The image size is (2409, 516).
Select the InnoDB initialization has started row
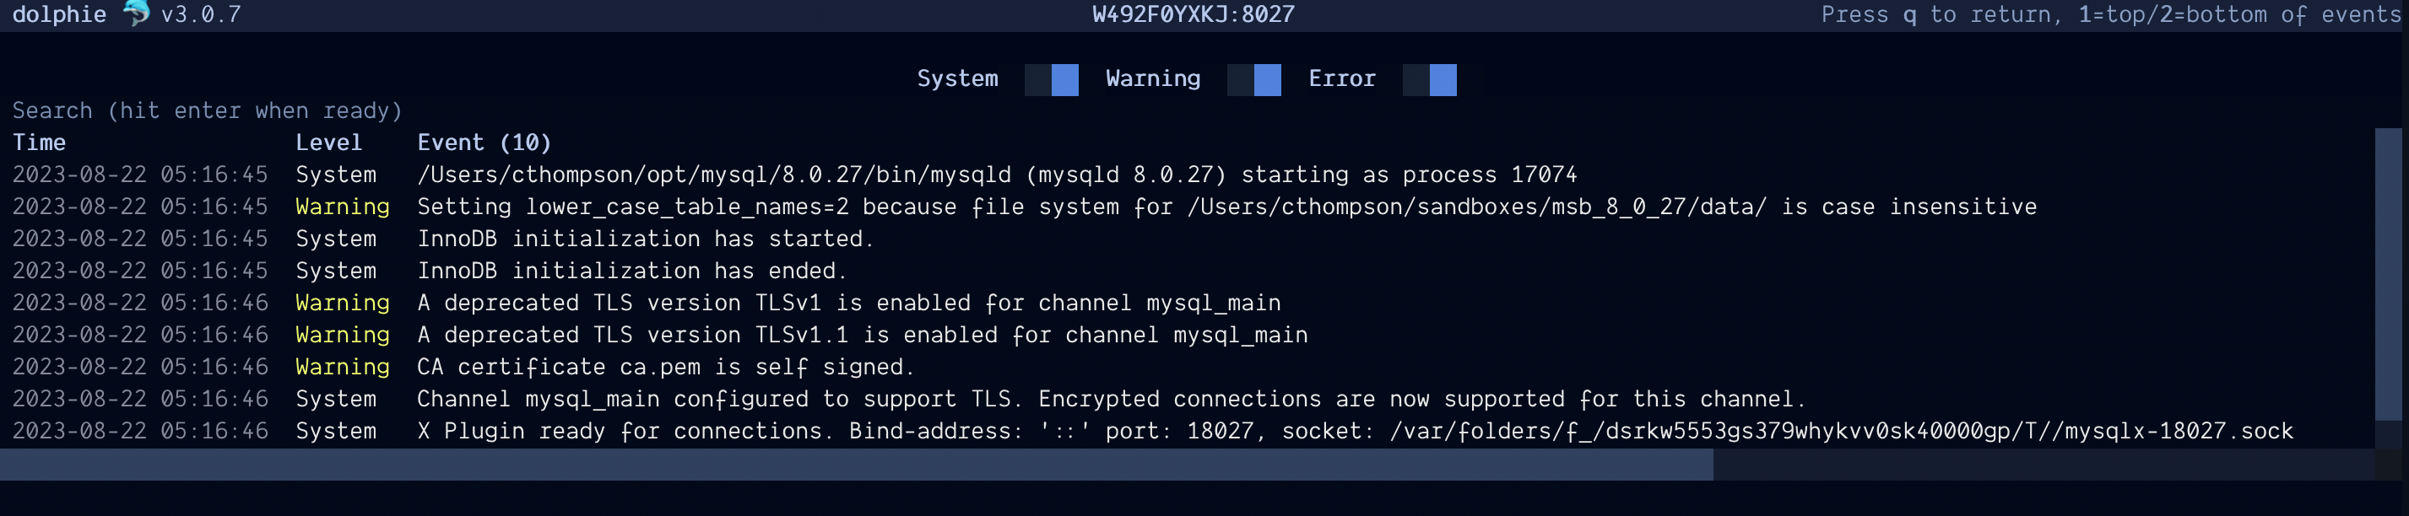pos(1188,239)
